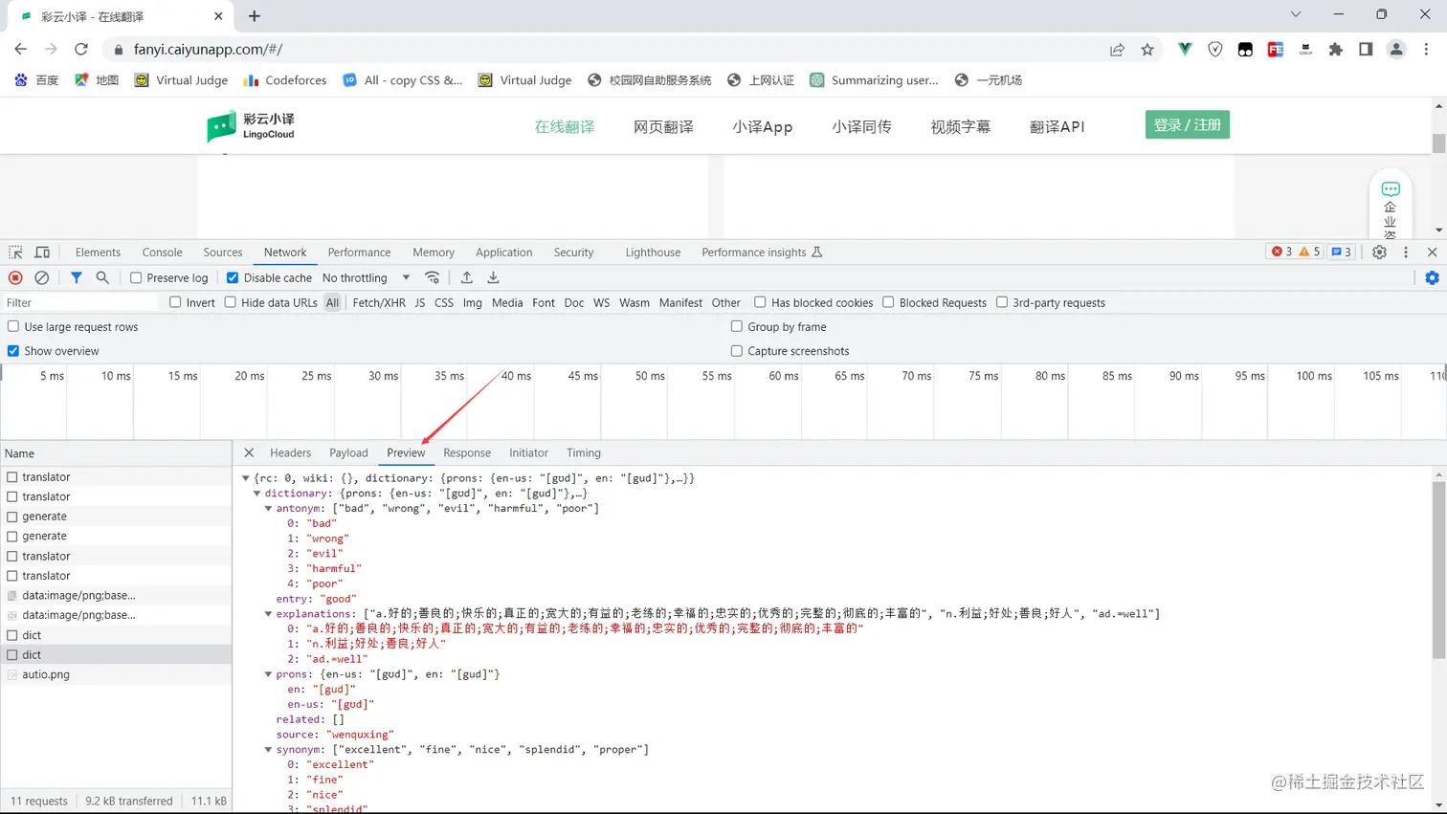The image size is (1447, 814).
Task: Import HAR file upload icon
Action: click(x=467, y=277)
